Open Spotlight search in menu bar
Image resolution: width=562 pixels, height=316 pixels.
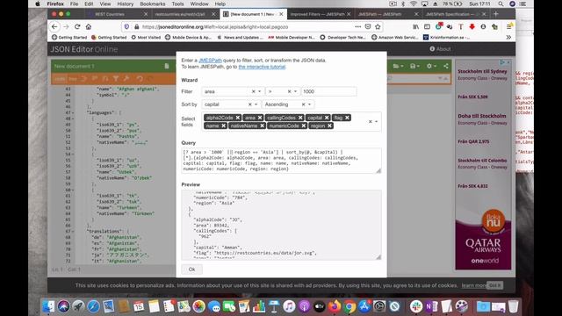[x=501, y=4]
